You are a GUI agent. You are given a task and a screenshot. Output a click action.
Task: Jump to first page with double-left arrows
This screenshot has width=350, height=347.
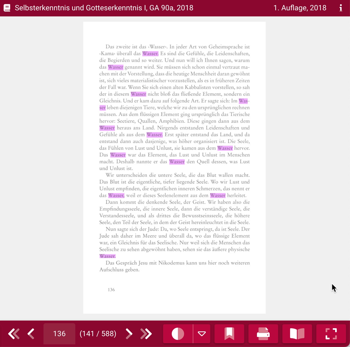[x=14, y=334]
